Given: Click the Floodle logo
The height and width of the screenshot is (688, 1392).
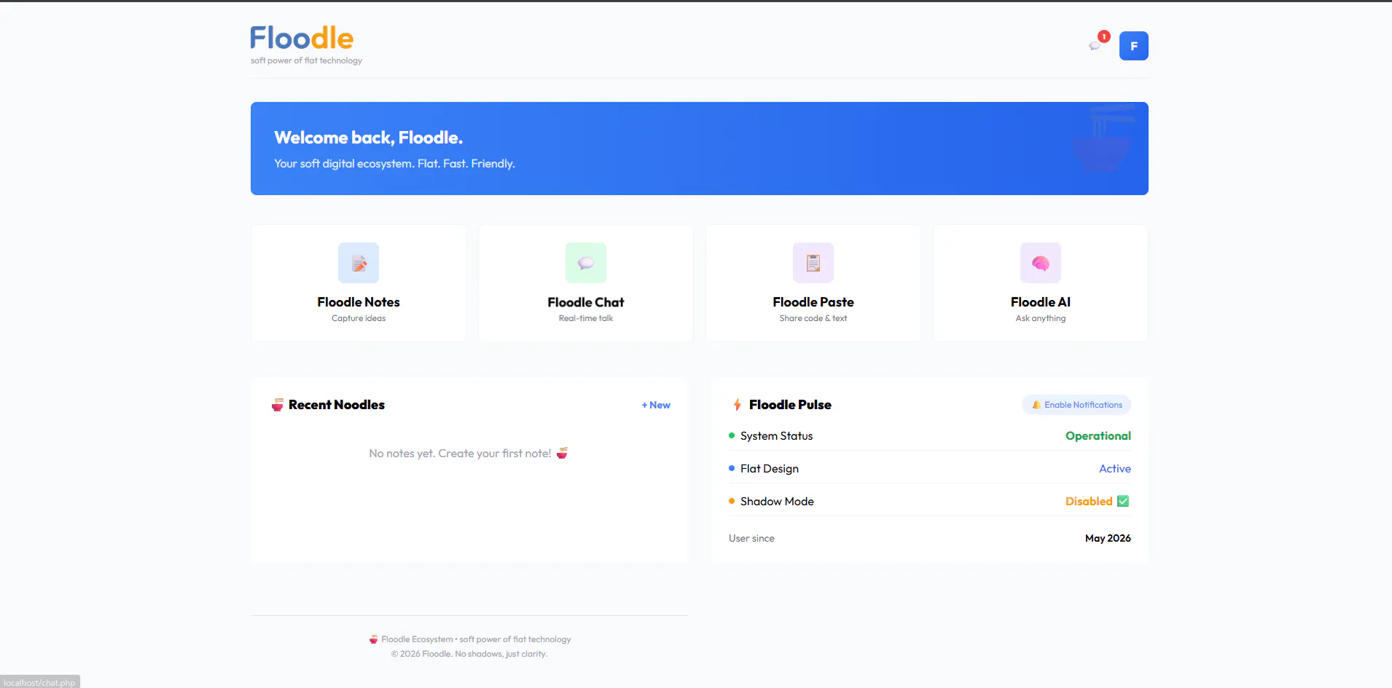Looking at the screenshot, I should click(302, 38).
